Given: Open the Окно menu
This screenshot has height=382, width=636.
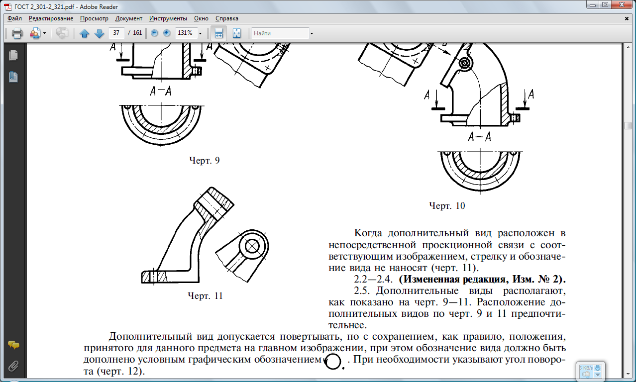Looking at the screenshot, I should point(202,18).
